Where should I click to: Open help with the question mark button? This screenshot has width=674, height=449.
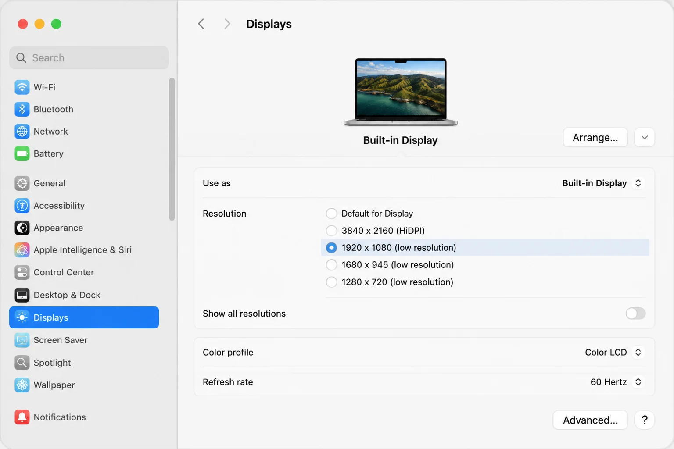[x=645, y=420]
